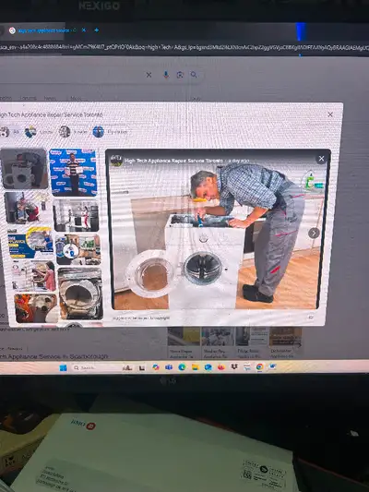Select the High tech appliance browser tab
The height and width of the screenshot is (492, 369).
tap(42, 30)
